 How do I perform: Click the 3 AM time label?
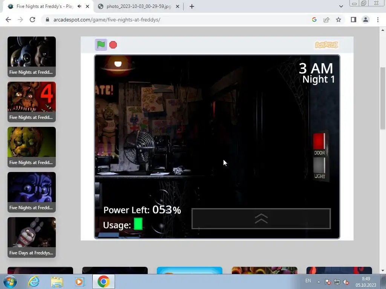[x=316, y=68]
